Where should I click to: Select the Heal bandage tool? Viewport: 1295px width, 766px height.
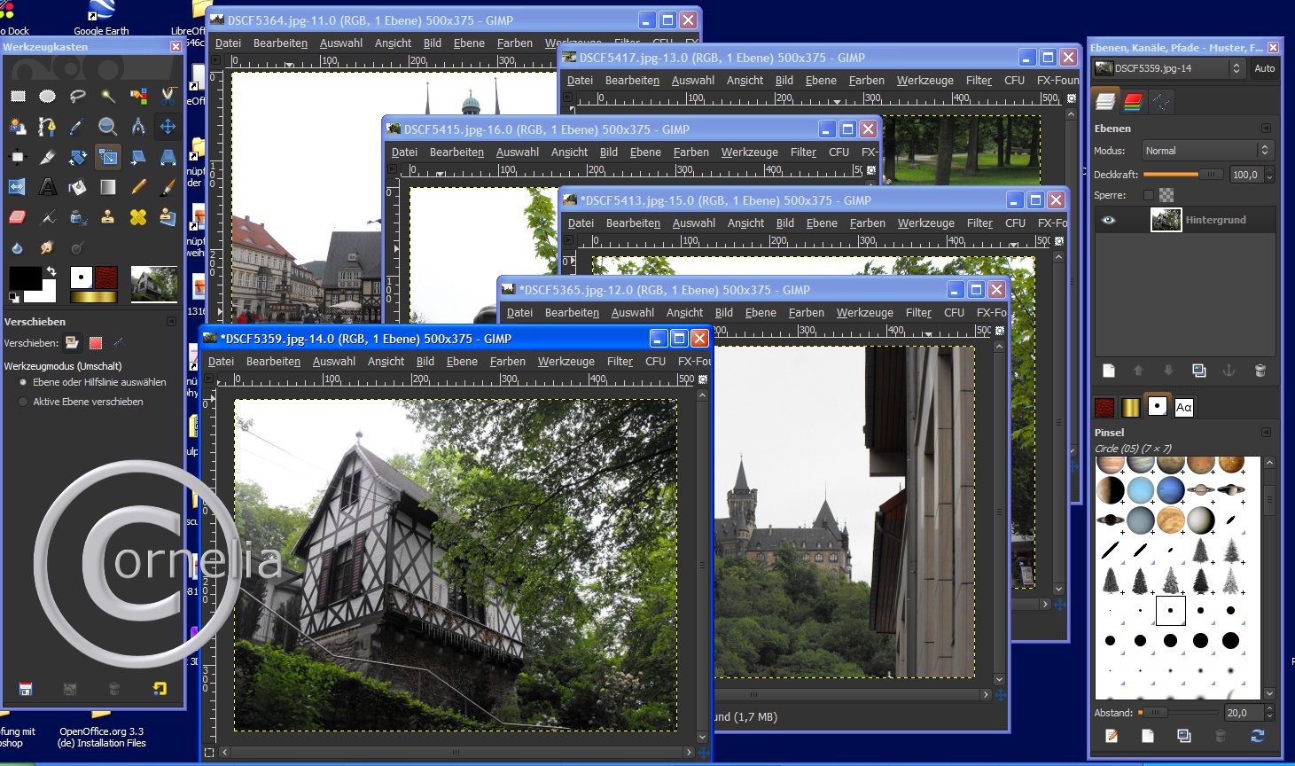pyautogui.click(x=138, y=217)
